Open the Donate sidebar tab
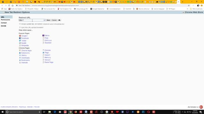204x114 pixels. [4, 26]
